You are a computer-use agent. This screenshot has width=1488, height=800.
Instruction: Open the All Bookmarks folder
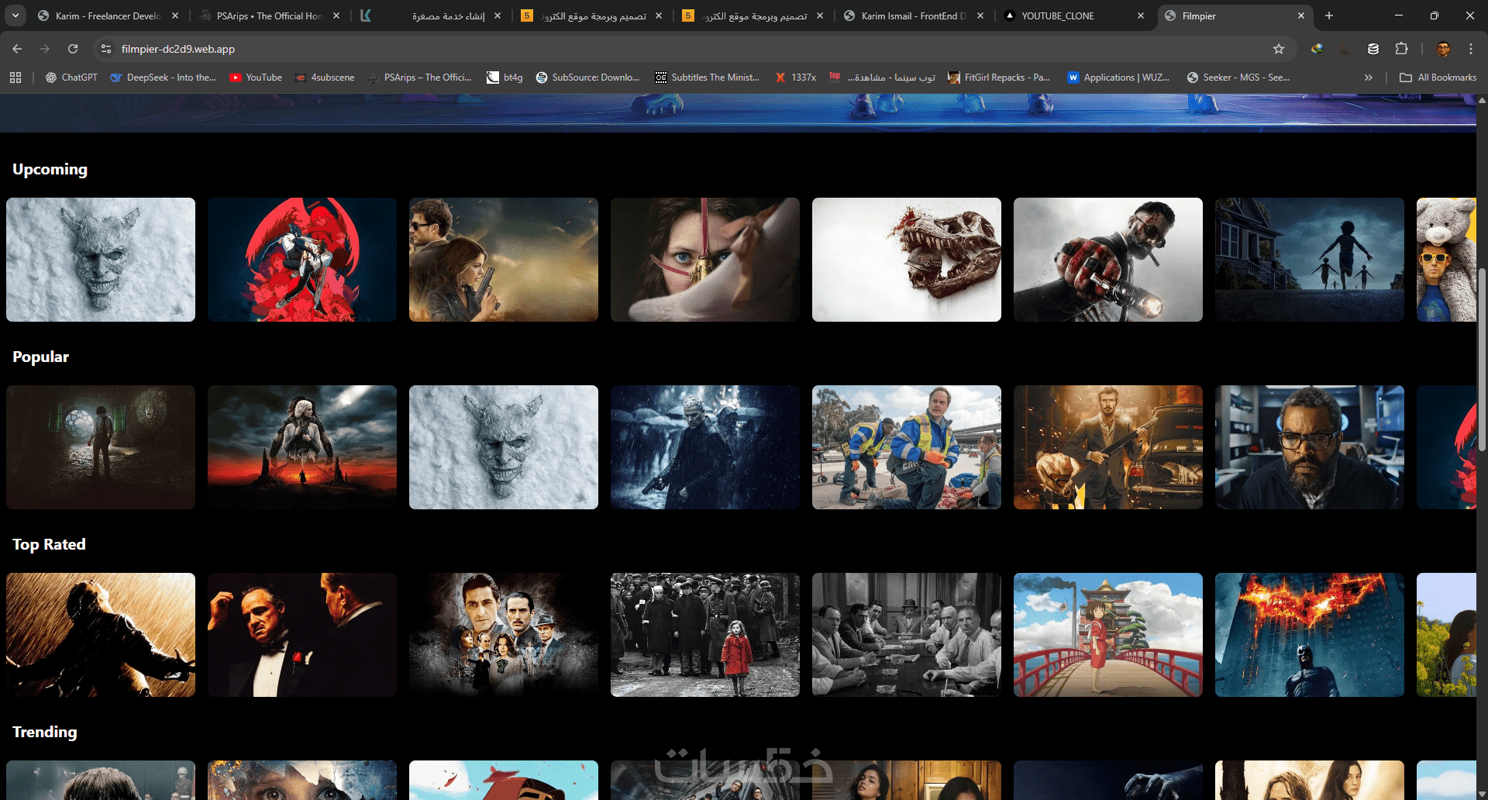(x=1438, y=78)
